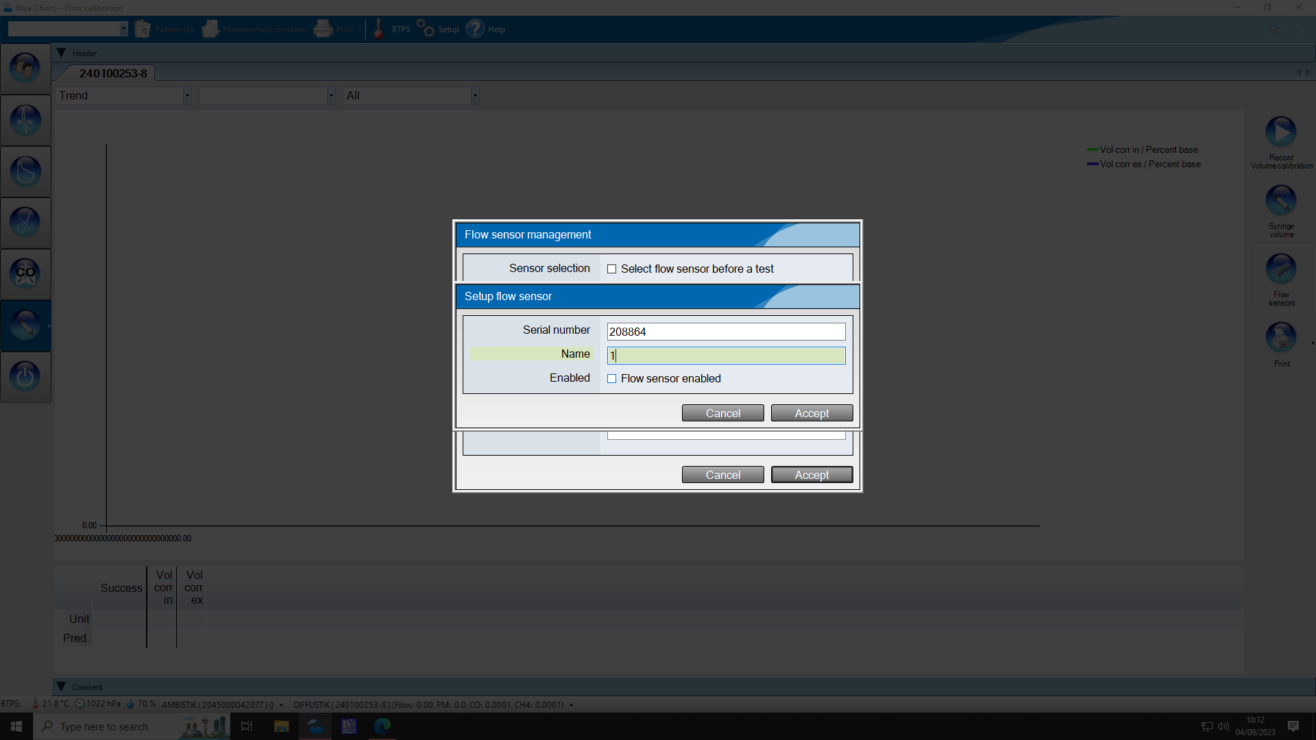Viewport: 1316px width, 740px height.
Task: Expand the Trend dropdown
Action: 186,96
